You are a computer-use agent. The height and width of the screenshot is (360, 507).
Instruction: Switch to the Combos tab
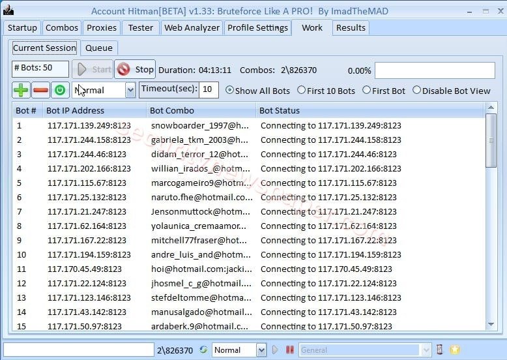coord(62,28)
